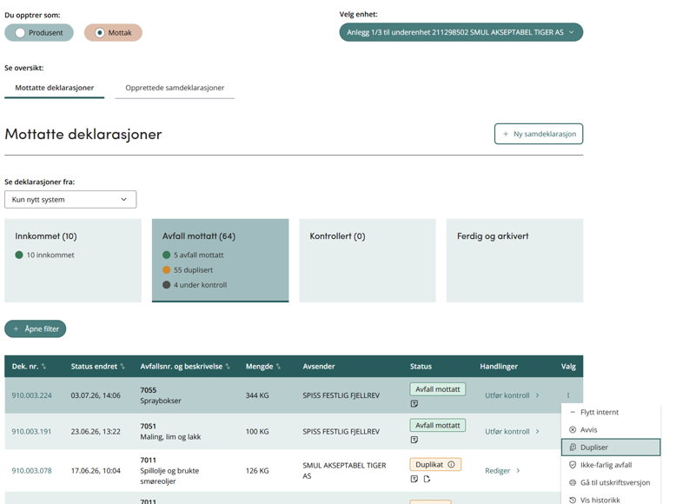Click the Duplikat status badge

pyautogui.click(x=435, y=464)
